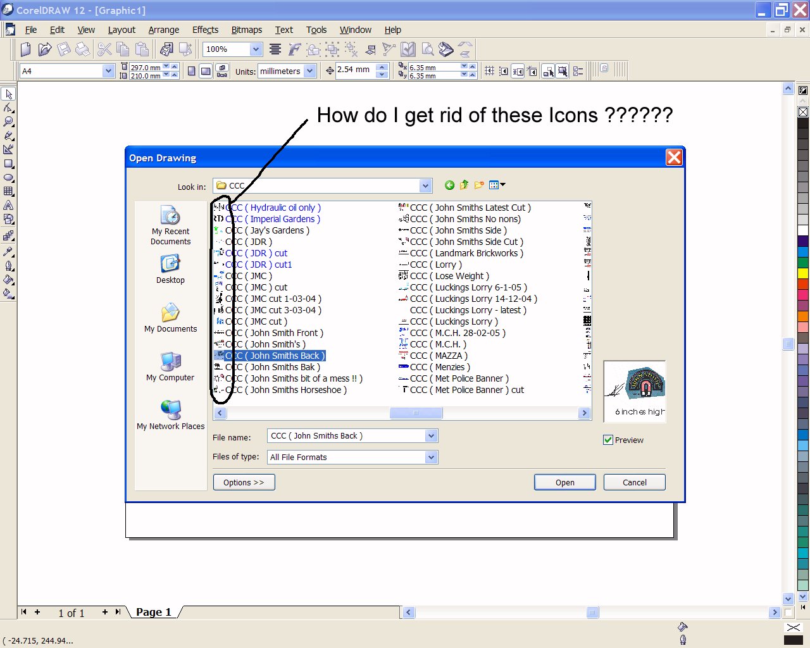Switch page to portrait orientation
Viewport: 810px width, 648px height.
click(192, 72)
